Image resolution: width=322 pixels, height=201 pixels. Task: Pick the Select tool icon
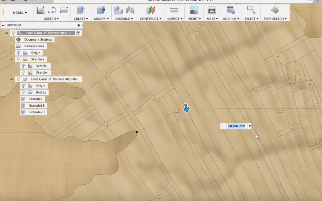click(251, 10)
